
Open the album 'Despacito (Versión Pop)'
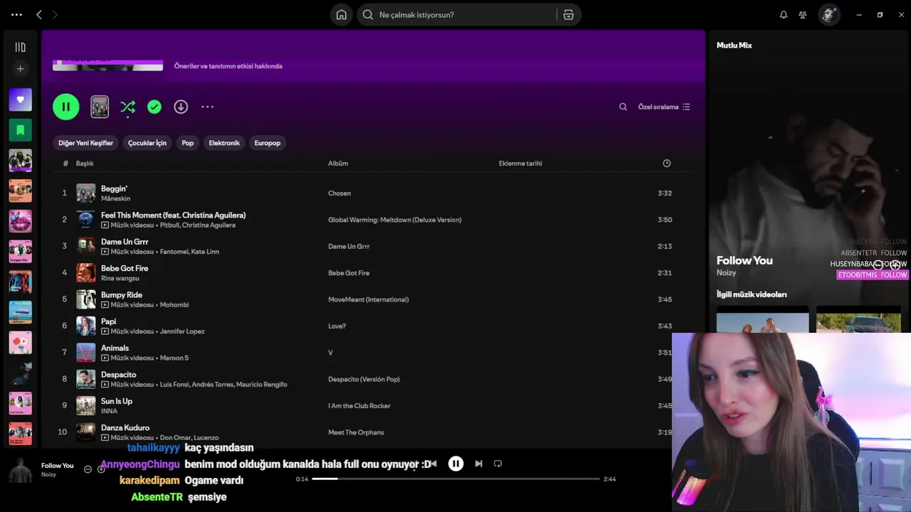[x=364, y=379]
